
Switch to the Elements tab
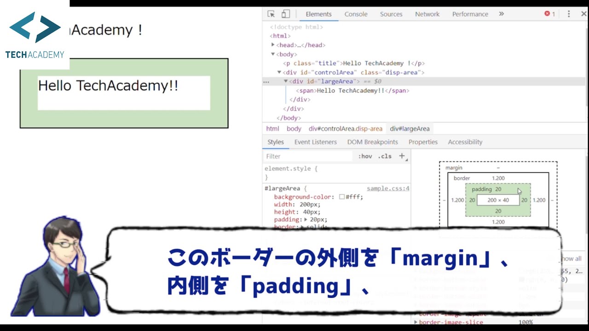tap(318, 14)
